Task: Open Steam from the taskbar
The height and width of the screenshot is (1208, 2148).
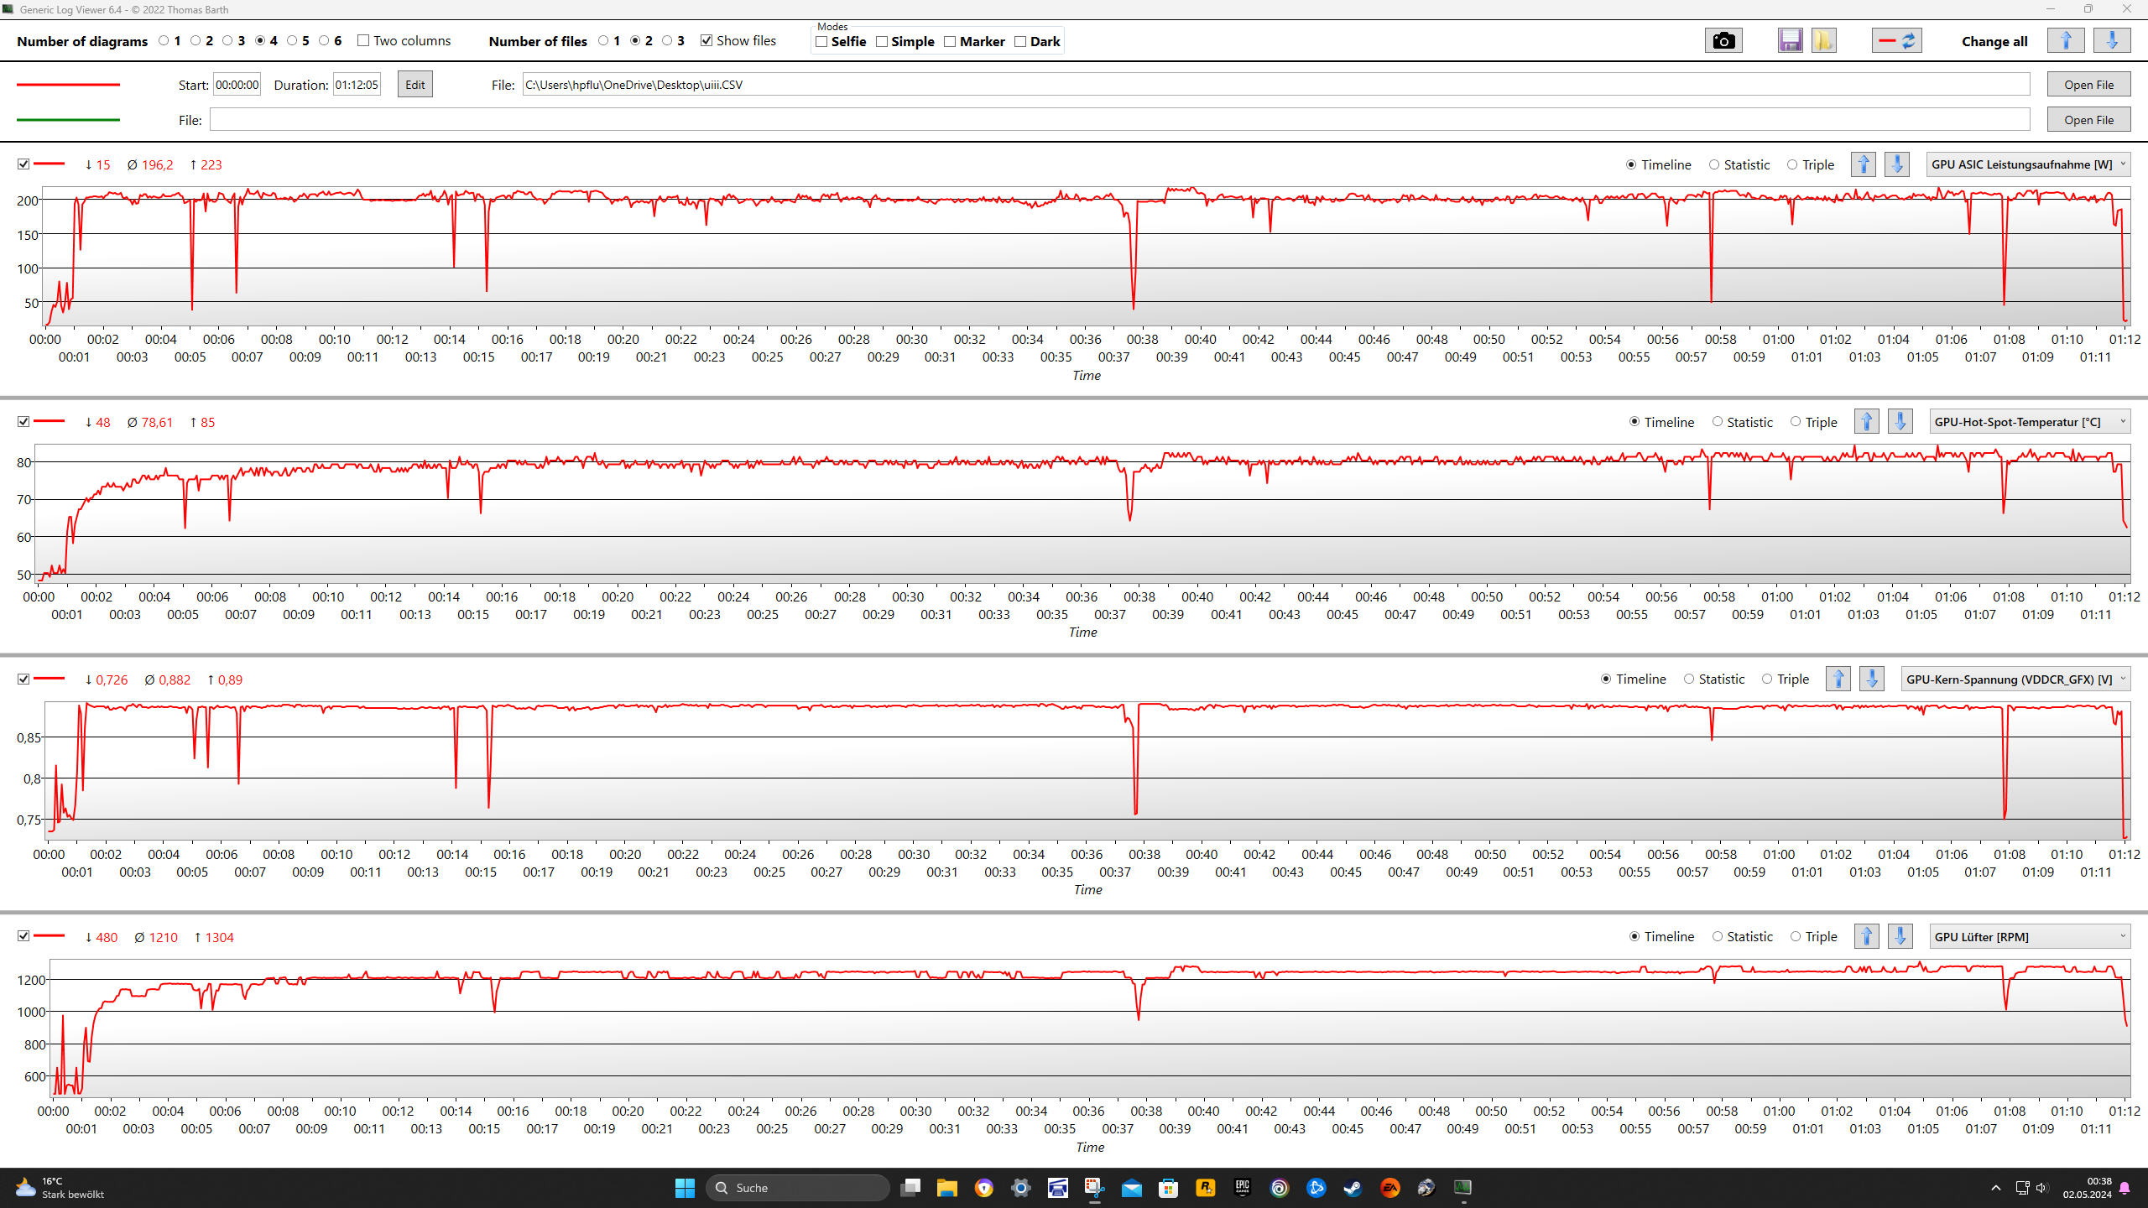Action: click(x=1353, y=1188)
